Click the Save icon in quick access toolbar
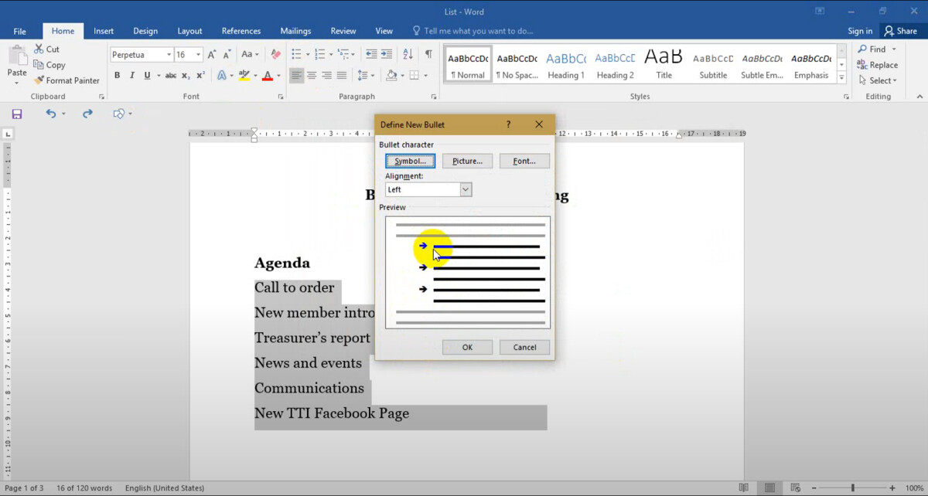Image resolution: width=928 pixels, height=496 pixels. tap(17, 114)
